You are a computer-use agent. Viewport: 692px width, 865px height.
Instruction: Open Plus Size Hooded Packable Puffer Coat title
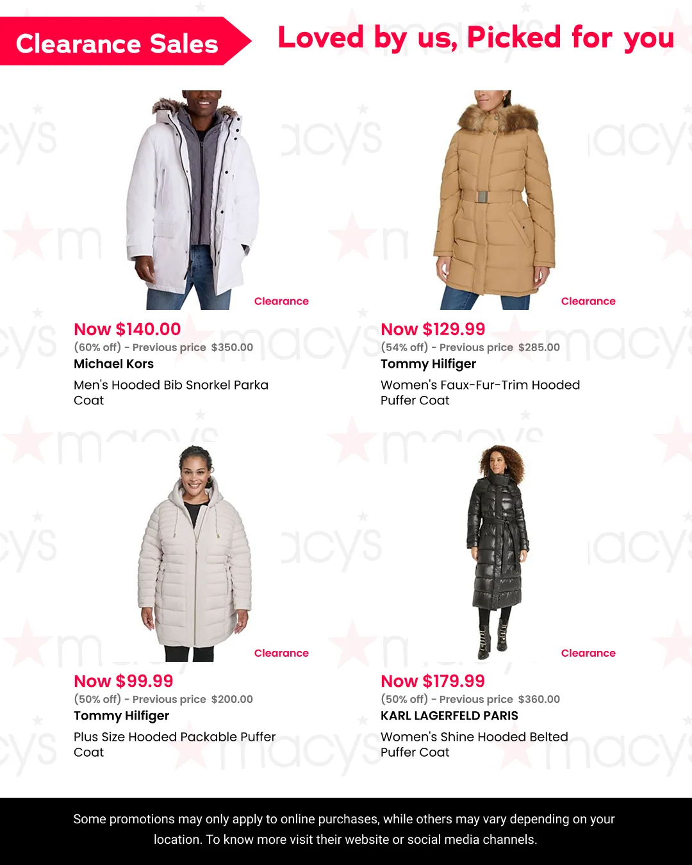pyautogui.click(x=175, y=745)
